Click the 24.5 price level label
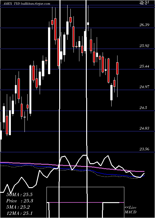The image size is (155, 218). coord(143,108)
